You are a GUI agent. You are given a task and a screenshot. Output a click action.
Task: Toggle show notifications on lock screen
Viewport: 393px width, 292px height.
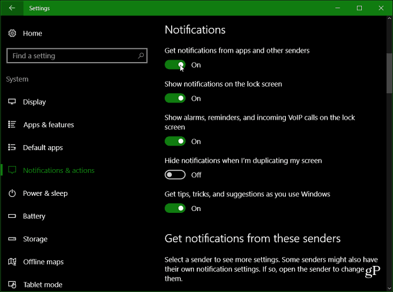pos(175,98)
